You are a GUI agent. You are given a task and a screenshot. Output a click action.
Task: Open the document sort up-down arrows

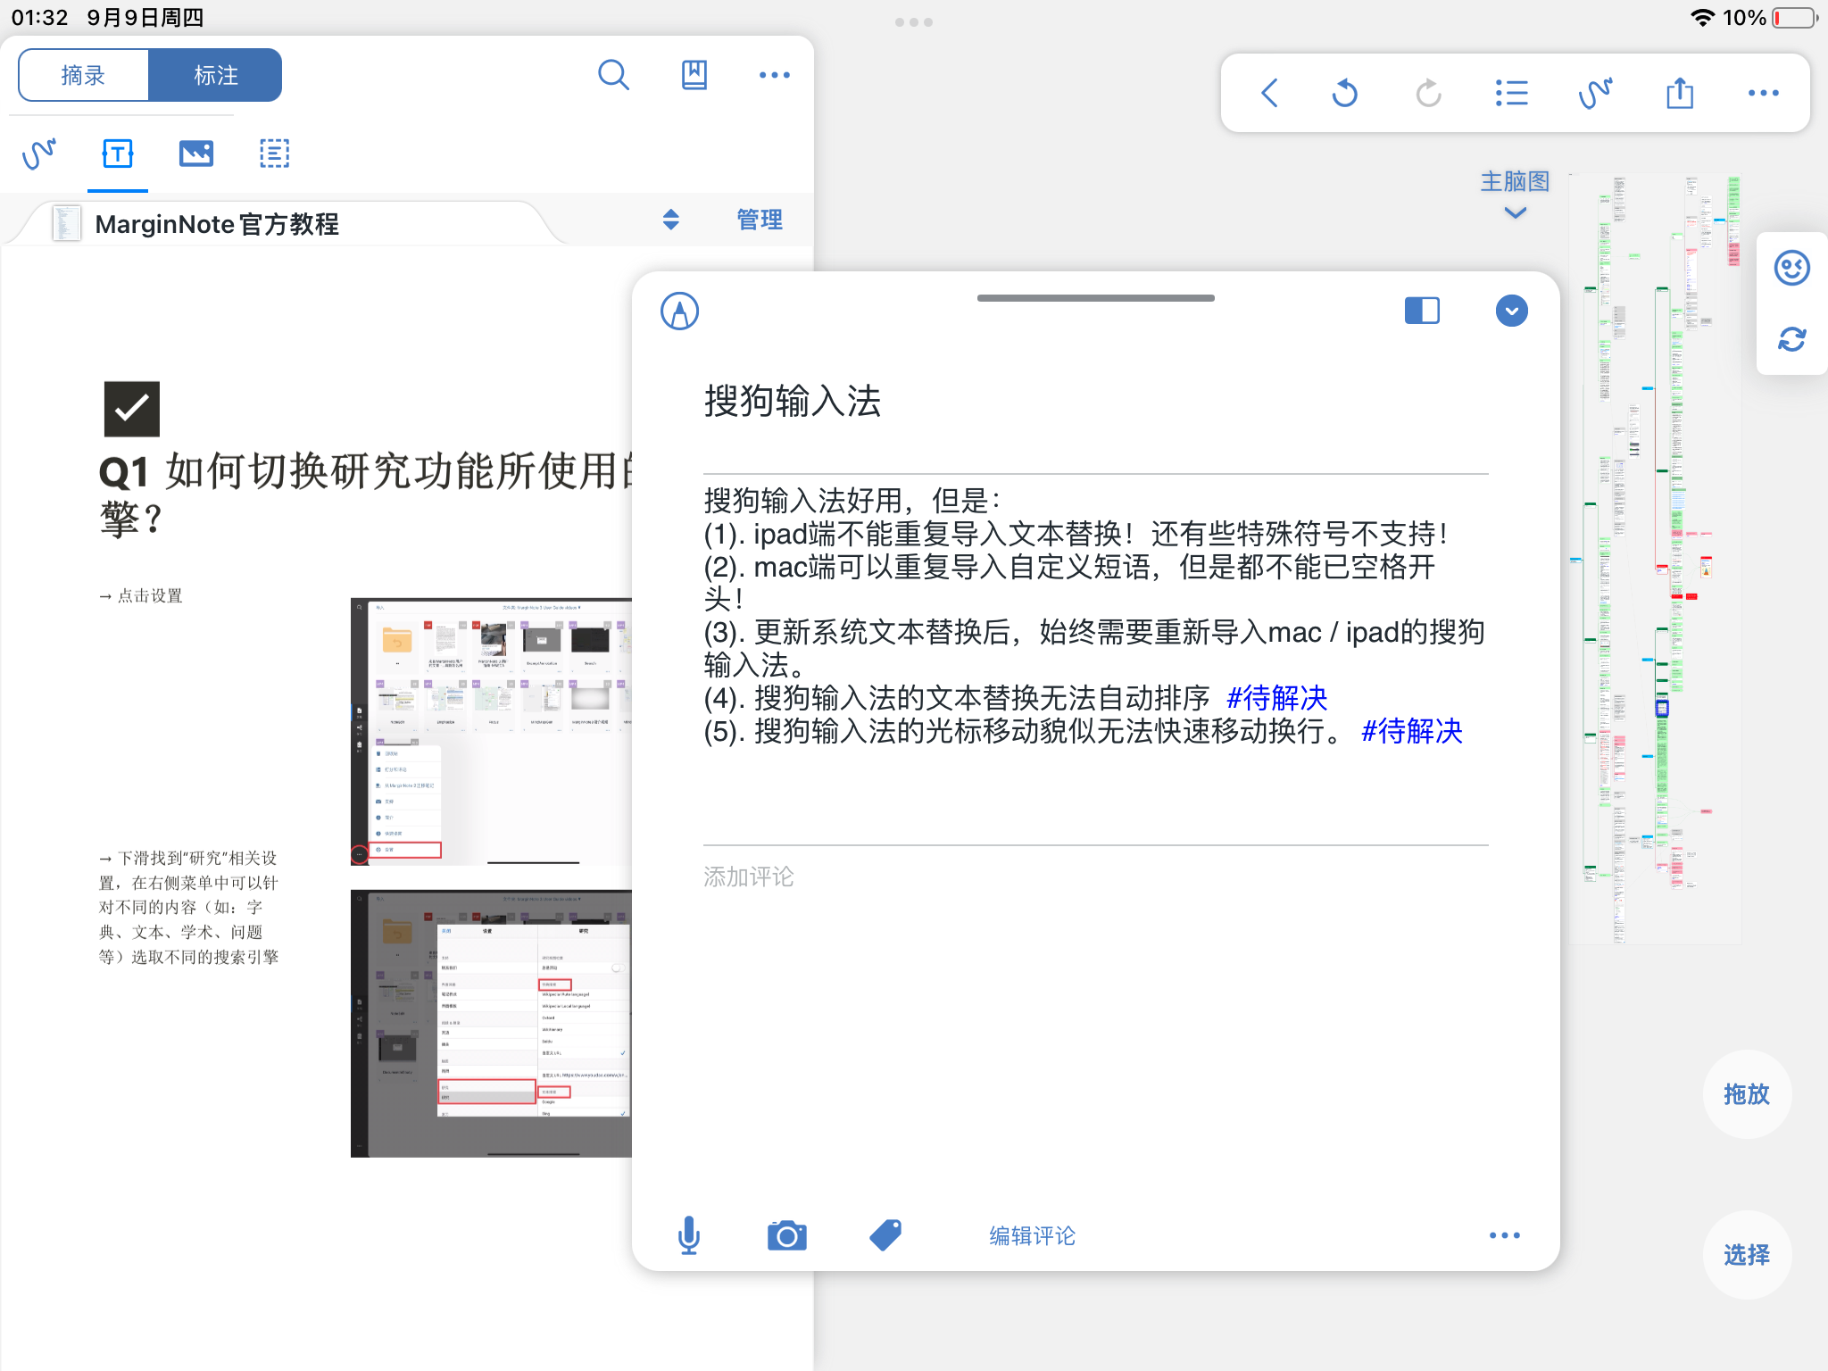(670, 220)
